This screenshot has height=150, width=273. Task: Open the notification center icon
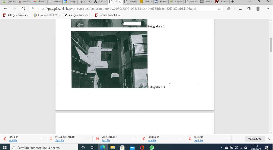pos(266,148)
